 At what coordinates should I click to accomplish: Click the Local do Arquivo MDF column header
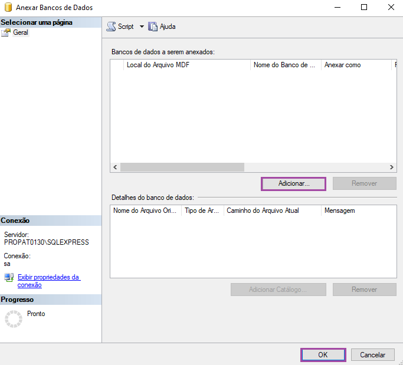[x=187, y=65]
